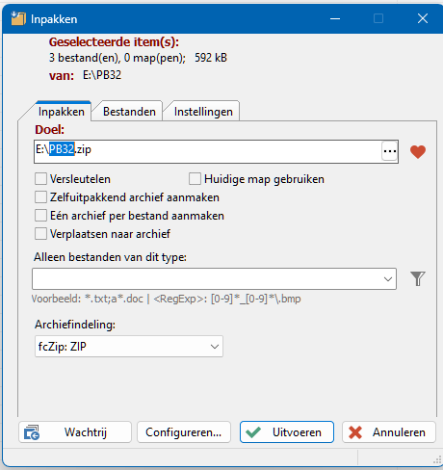The image size is (443, 470).
Task: Click the green checkmark on Uitvoeren
Action: [253, 432]
